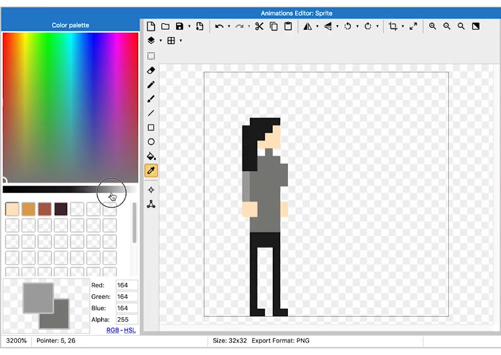Click the New file icon
Viewport: 501px width, 355px height.
(151, 26)
